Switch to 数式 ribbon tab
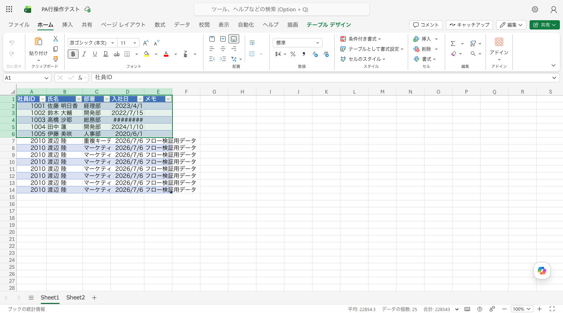 click(160, 24)
